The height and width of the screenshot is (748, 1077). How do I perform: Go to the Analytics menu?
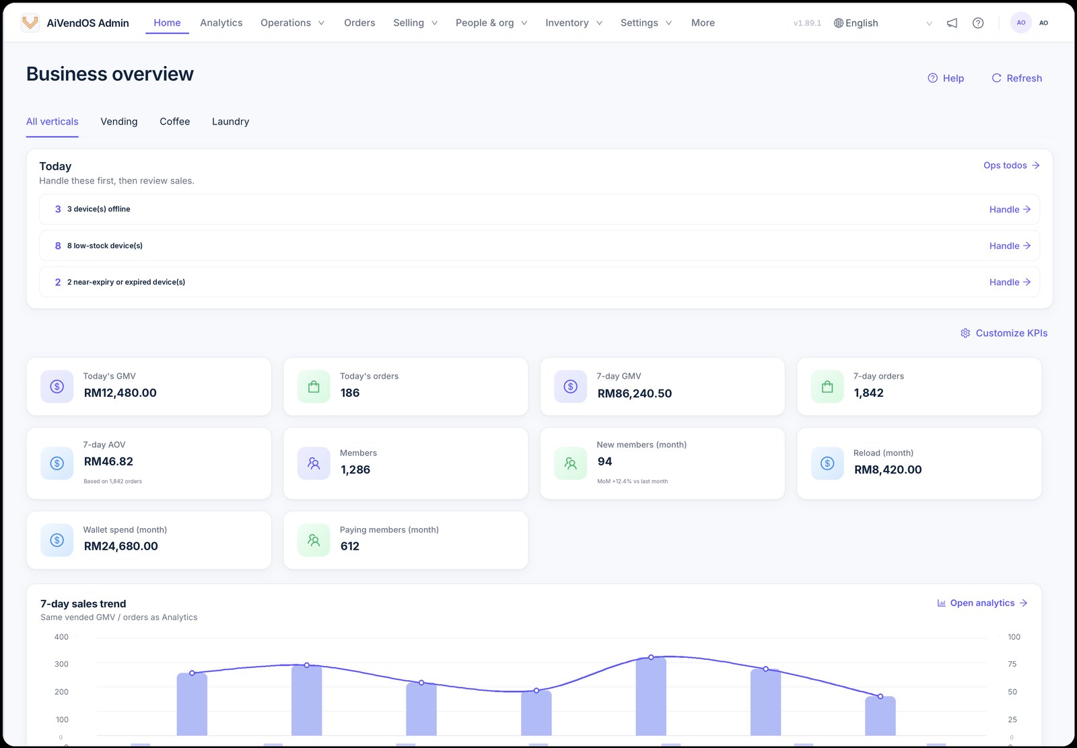click(221, 23)
